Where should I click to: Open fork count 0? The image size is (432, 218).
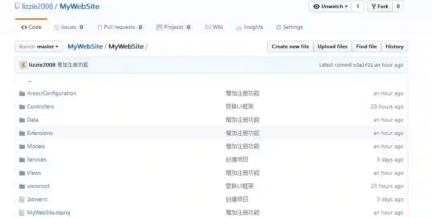point(398,6)
